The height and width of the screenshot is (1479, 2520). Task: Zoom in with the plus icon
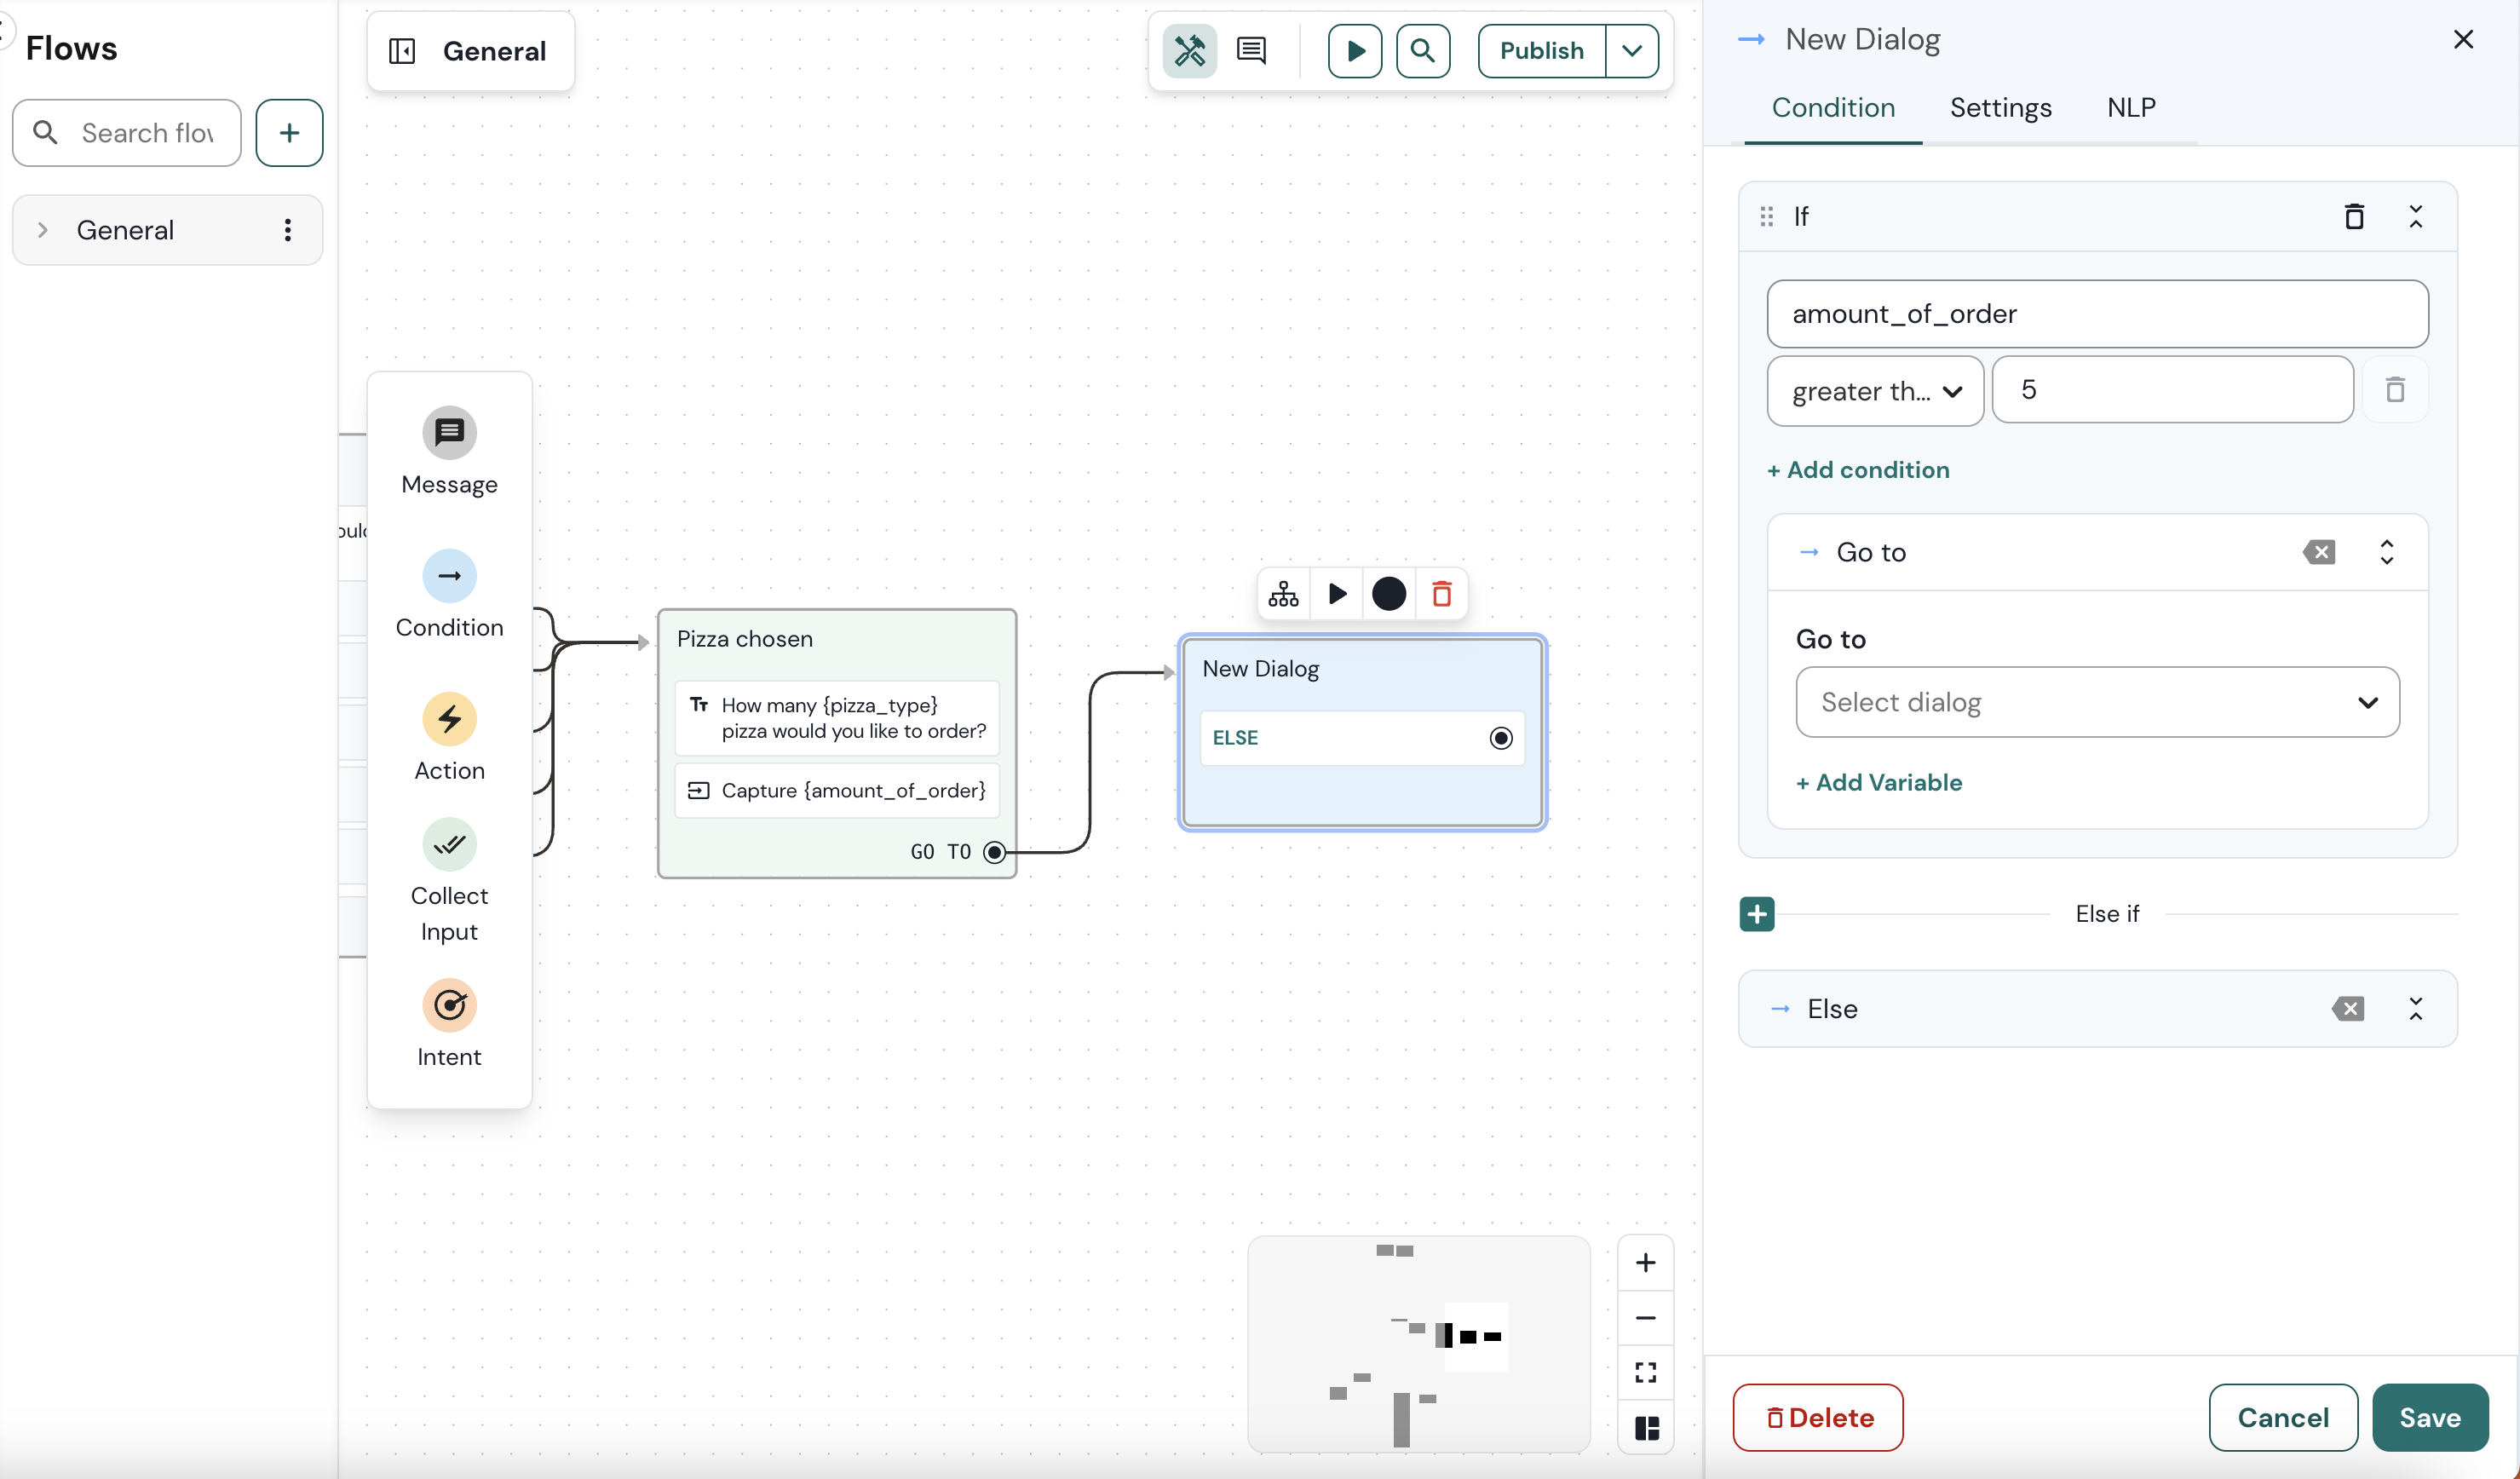[1645, 1262]
